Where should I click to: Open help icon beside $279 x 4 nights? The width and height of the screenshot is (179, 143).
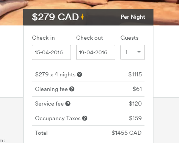[x=80, y=74]
